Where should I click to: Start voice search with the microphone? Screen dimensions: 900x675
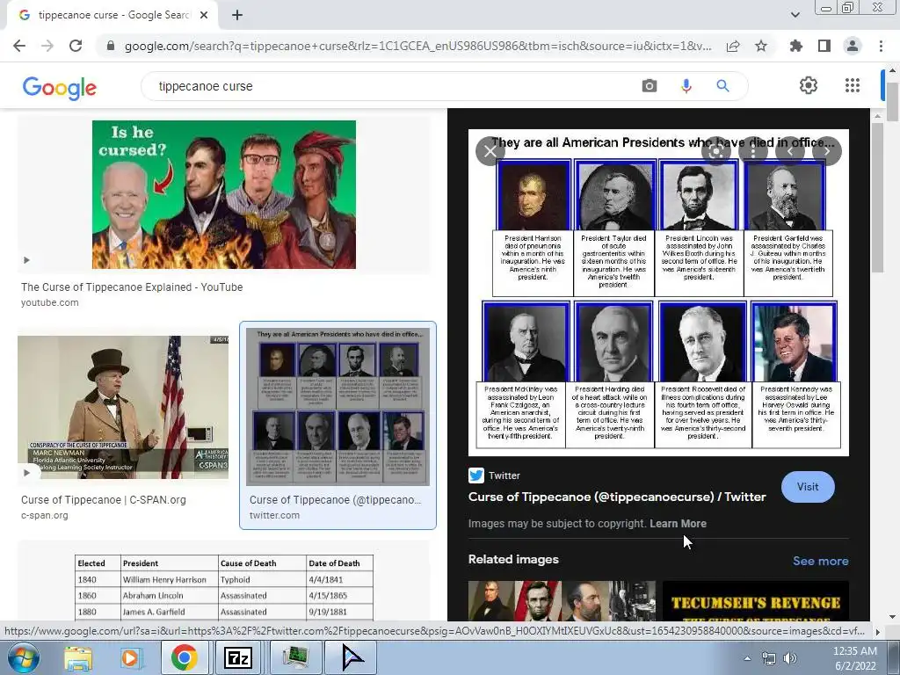pyautogui.click(x=686, y=86)
